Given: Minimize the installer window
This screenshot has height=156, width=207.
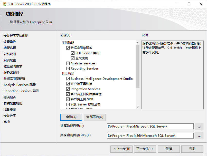Looking at the screenshot, I should [x=177, y=4].
